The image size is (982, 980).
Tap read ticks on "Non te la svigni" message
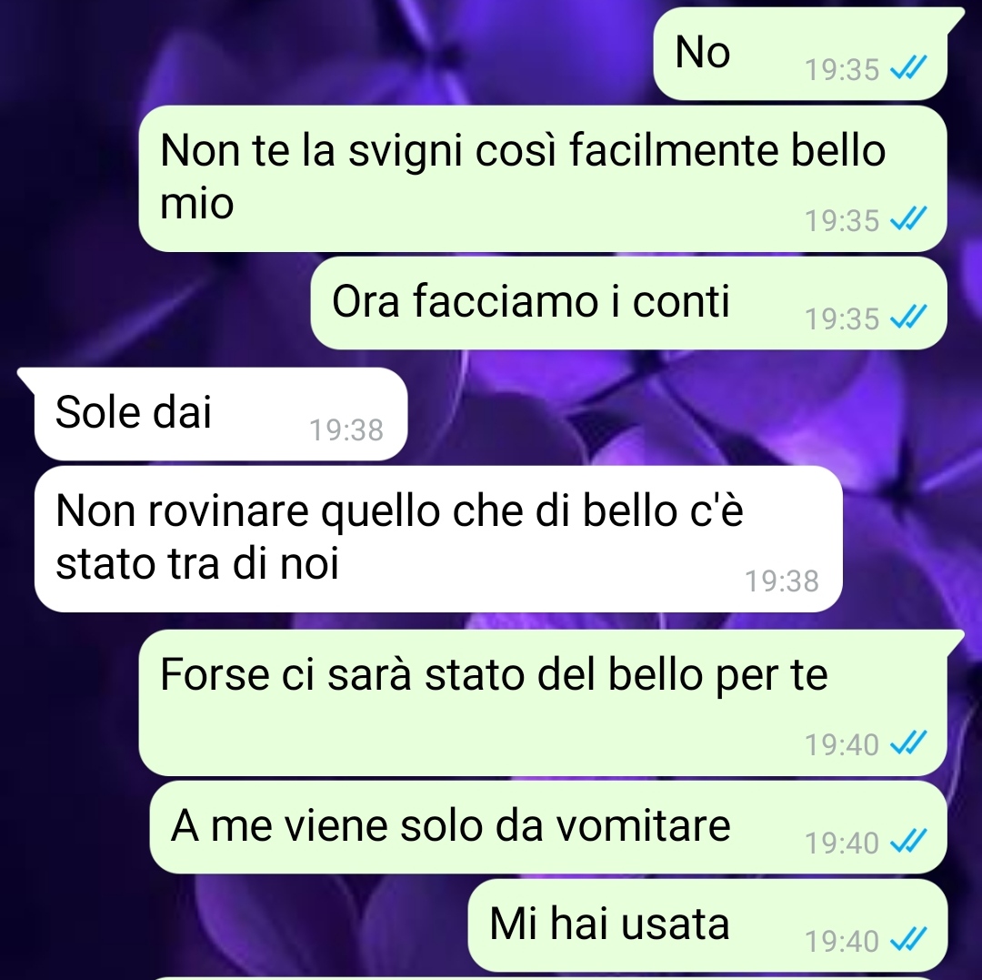[x=908, y=218]
